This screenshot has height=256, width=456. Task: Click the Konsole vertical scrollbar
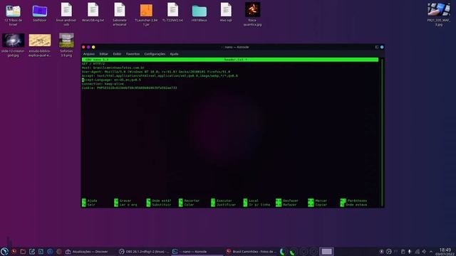(382, 132)
